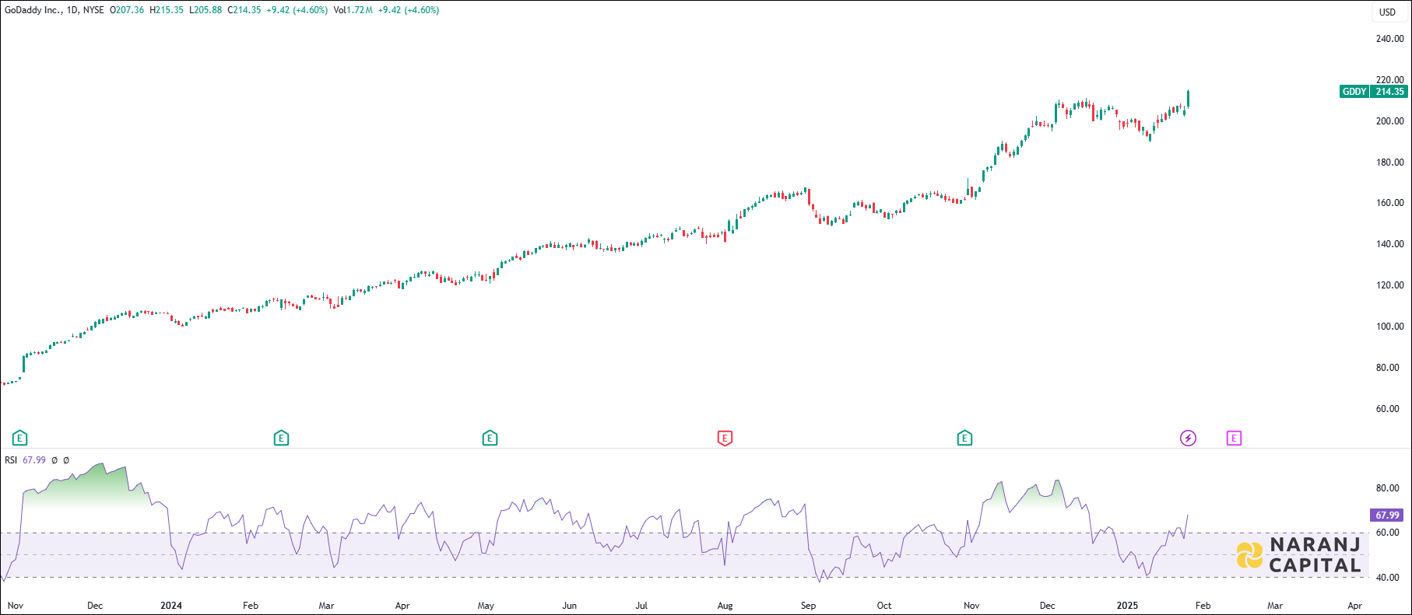Click the 1D interval label in legend
The width and height of the screenshot is (1412, 615).
(x=72, y=10)
